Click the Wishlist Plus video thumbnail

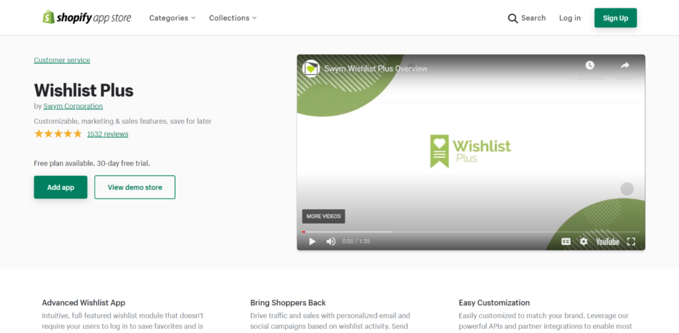click(x=471, y=152)
